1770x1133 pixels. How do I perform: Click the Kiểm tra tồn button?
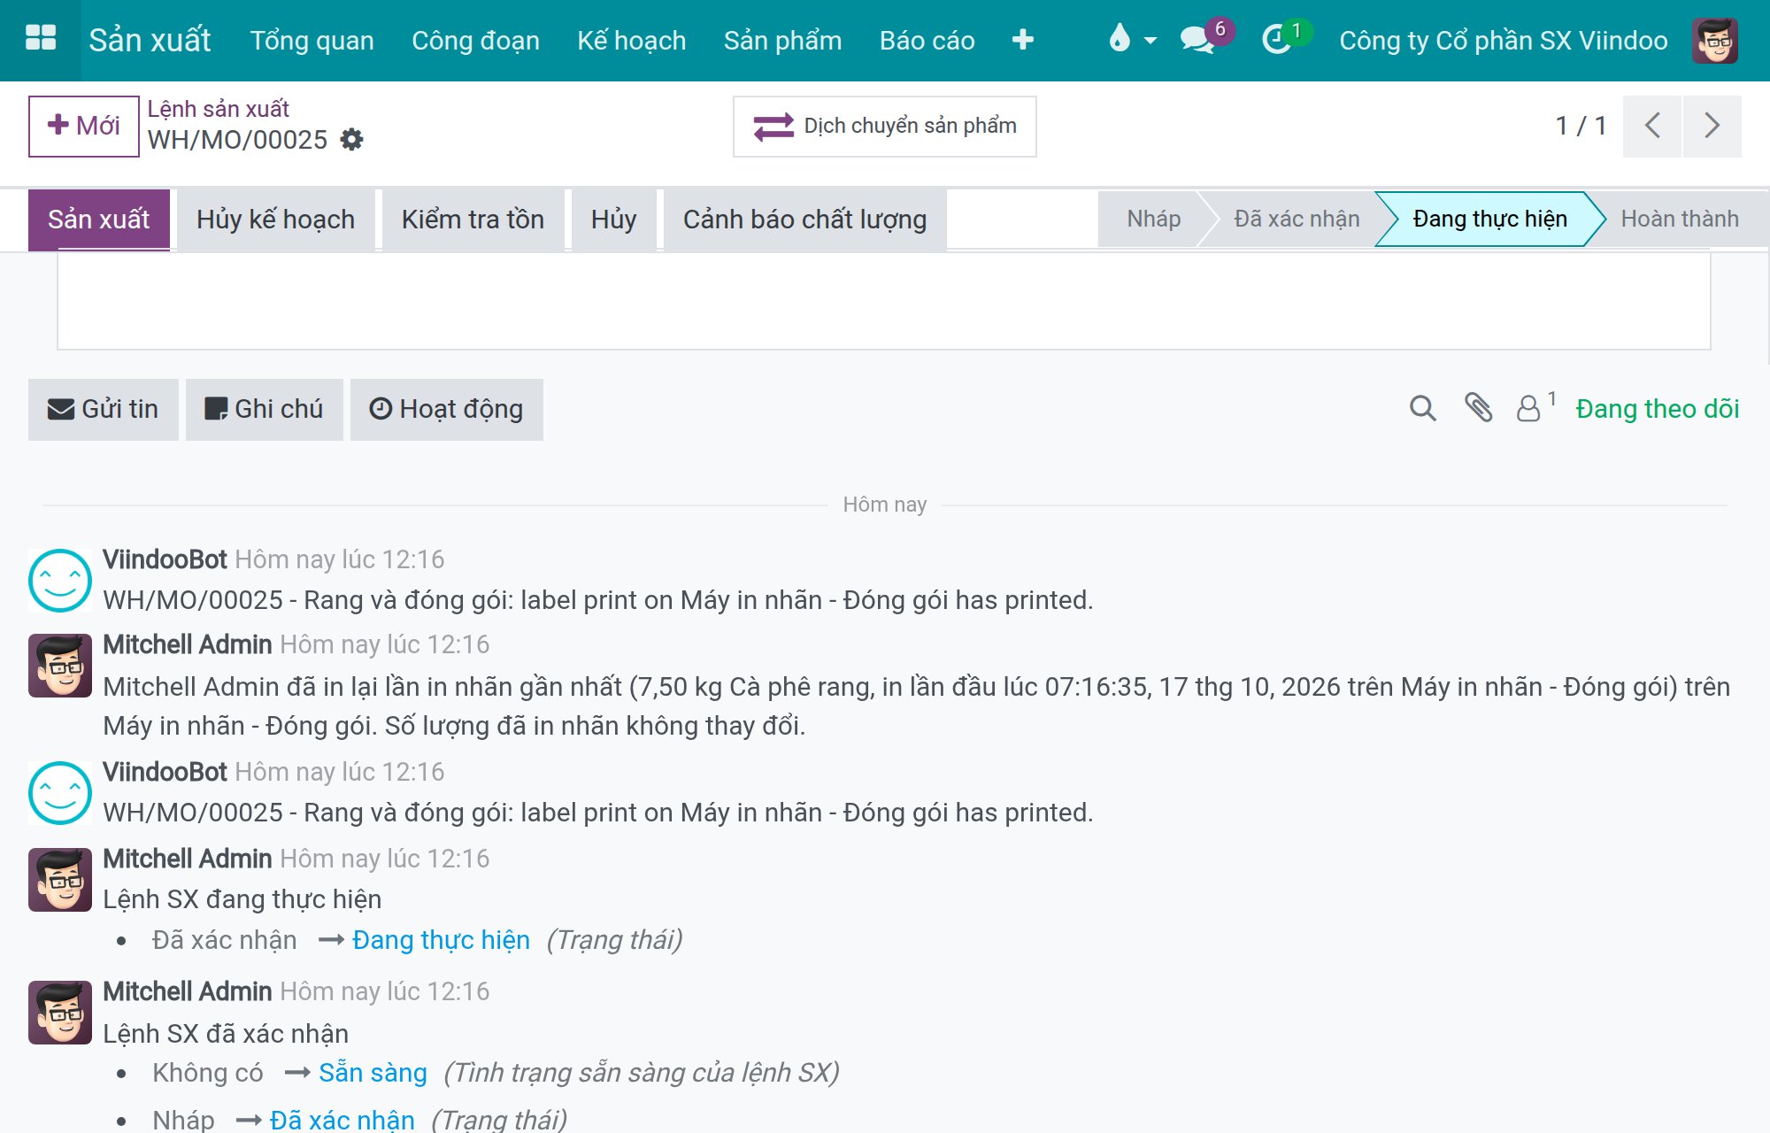point(473,220)
